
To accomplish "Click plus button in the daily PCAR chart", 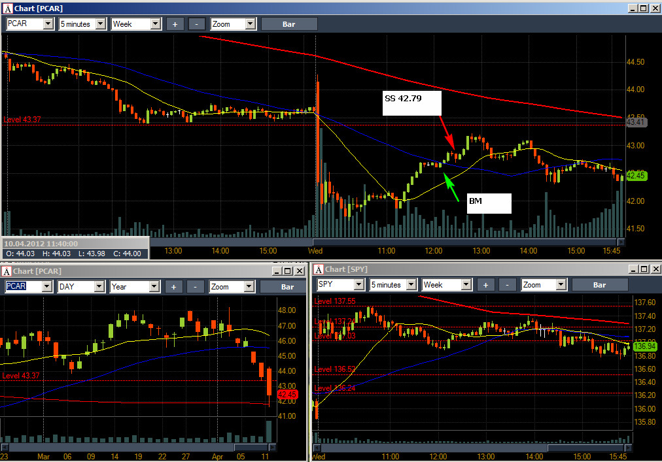I will [173, 287].
